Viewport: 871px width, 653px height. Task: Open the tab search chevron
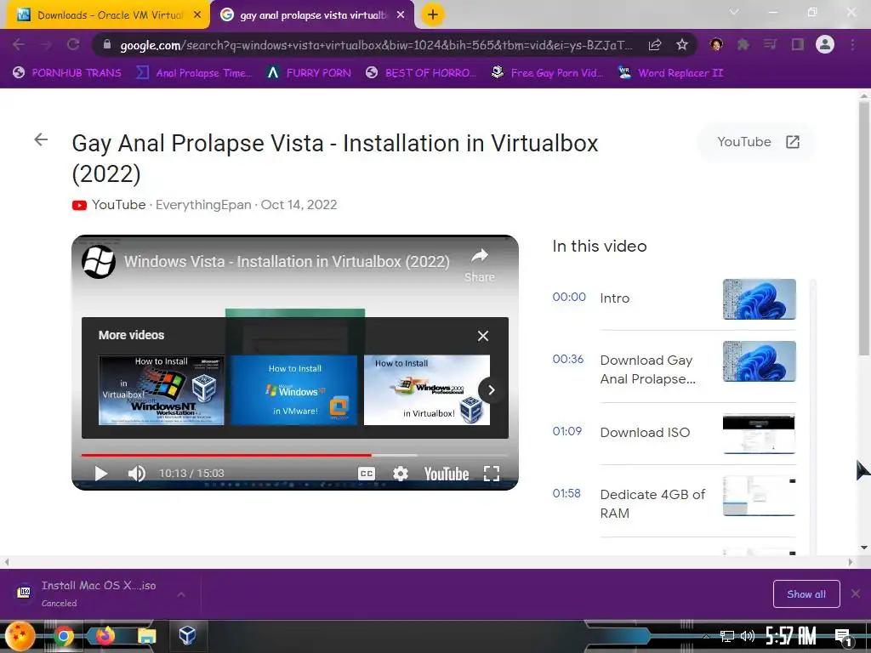tap(734, 12)
